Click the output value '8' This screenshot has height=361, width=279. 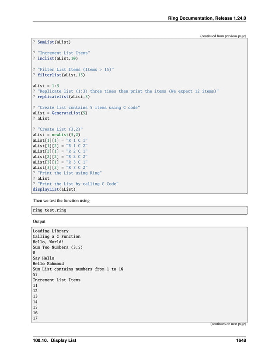[34, 253]
